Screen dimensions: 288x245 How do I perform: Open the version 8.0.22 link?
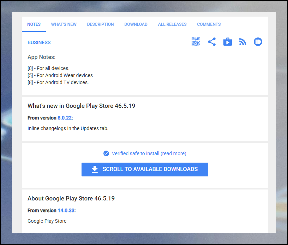65,118
